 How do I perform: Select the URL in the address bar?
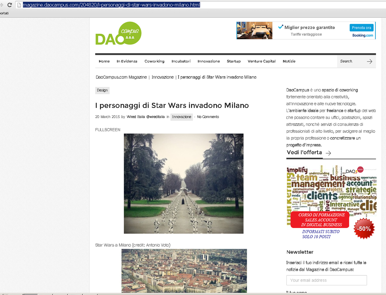tap(111, 5)
